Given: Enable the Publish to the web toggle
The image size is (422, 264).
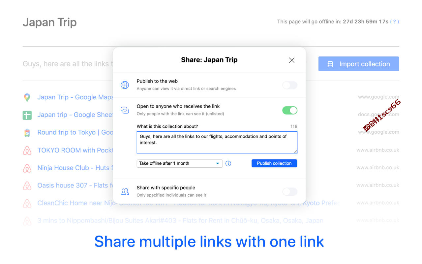Looking at the screenshot, I should point(290,85).
